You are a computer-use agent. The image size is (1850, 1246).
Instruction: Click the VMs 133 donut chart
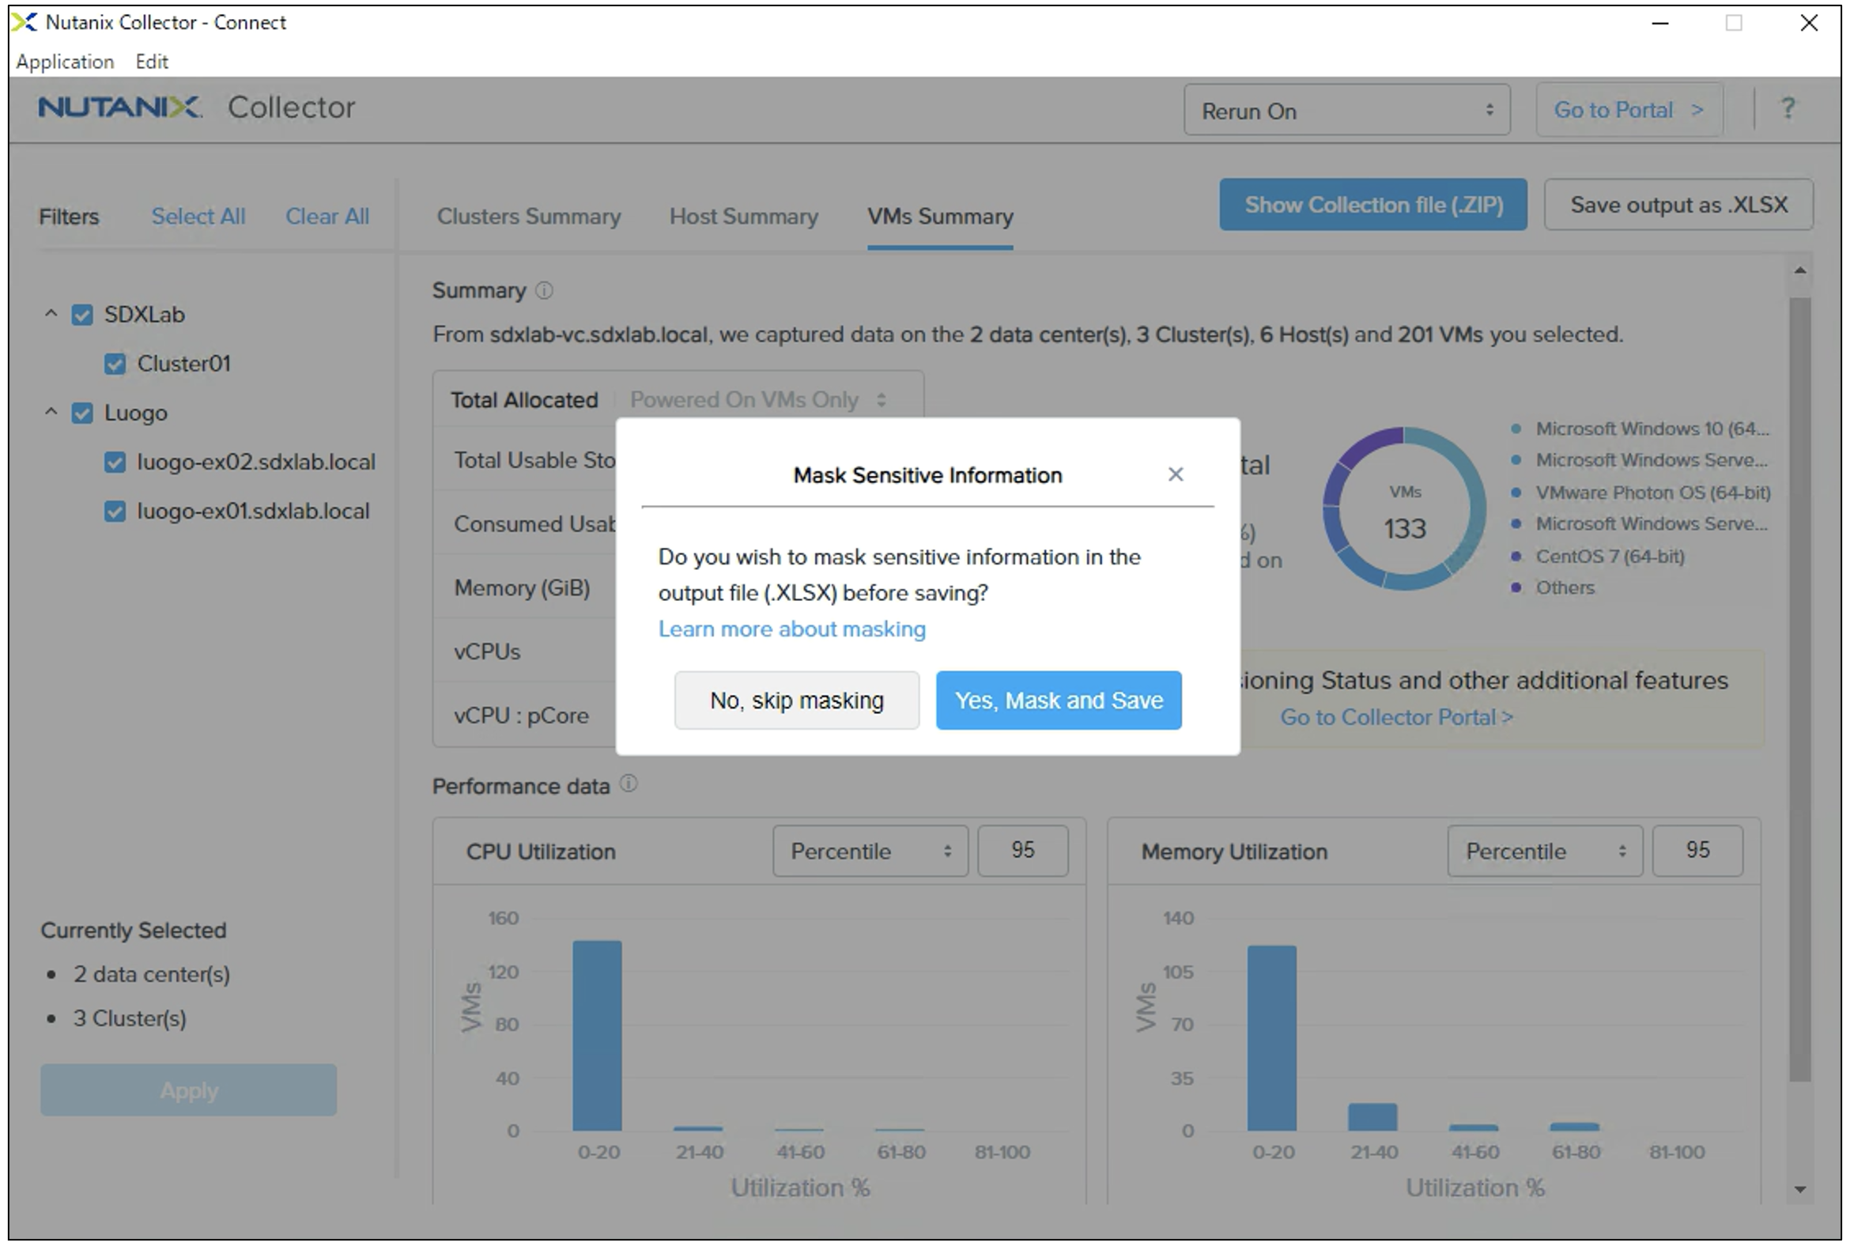pos(1404,508)
